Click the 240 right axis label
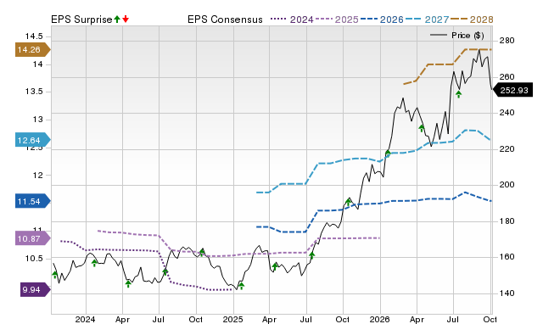The height and width of the screenshot is (324, 543). 507,113
